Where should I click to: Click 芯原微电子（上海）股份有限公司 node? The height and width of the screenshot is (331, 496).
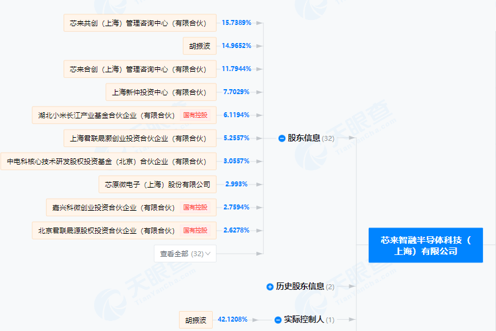coord(157,185)
